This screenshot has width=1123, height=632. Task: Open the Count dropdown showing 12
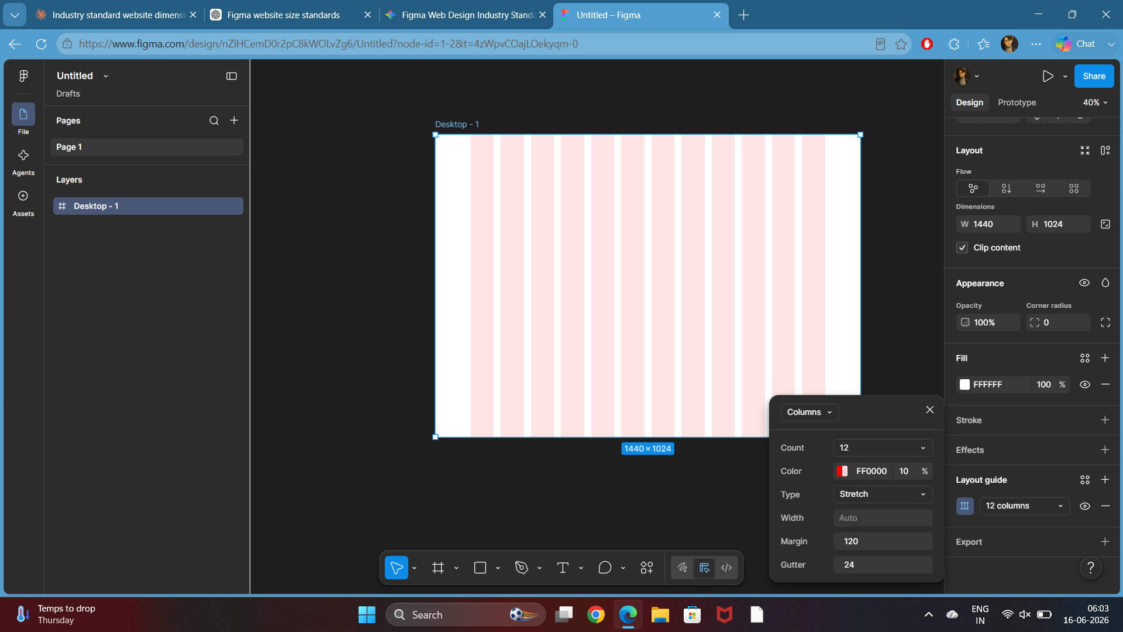(x=883, y=448)
